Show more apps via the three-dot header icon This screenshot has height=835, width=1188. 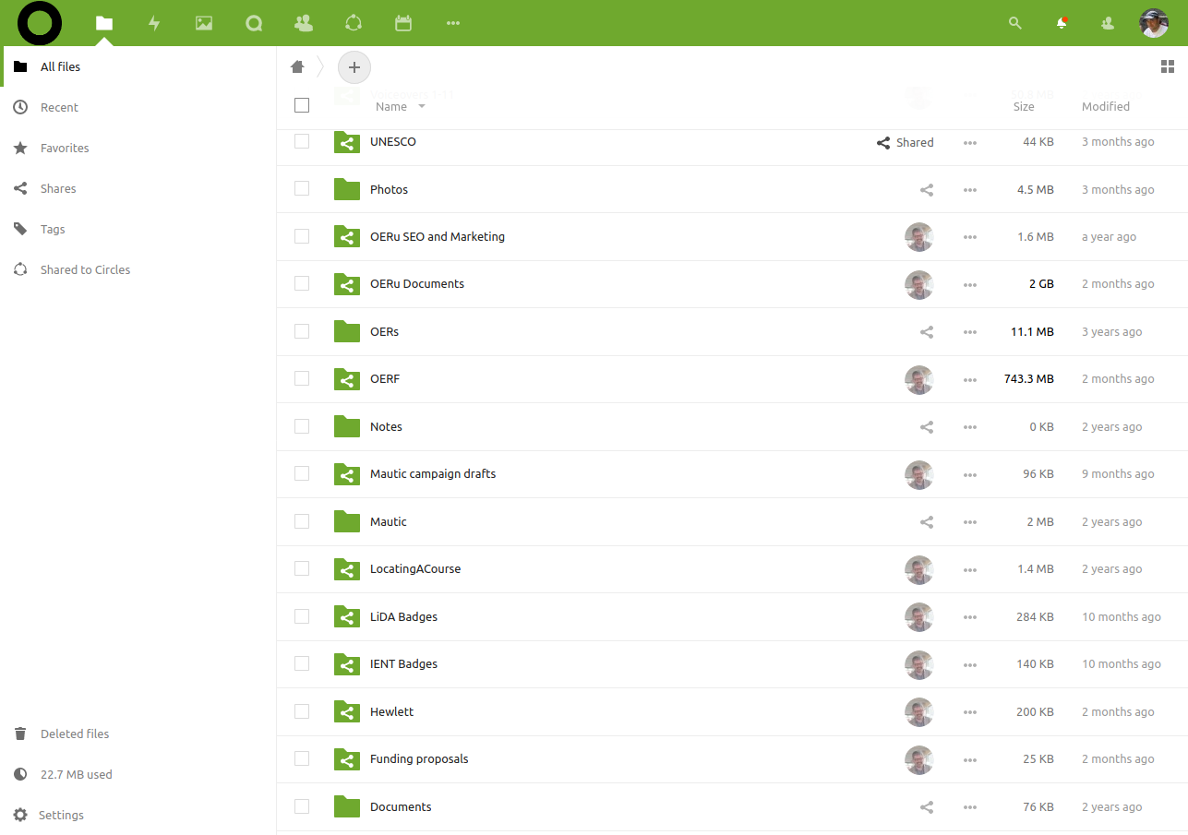point(452,23)
